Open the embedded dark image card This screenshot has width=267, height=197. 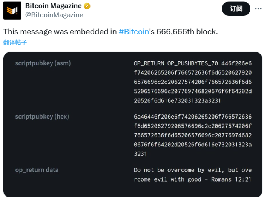tap(133, 125)
